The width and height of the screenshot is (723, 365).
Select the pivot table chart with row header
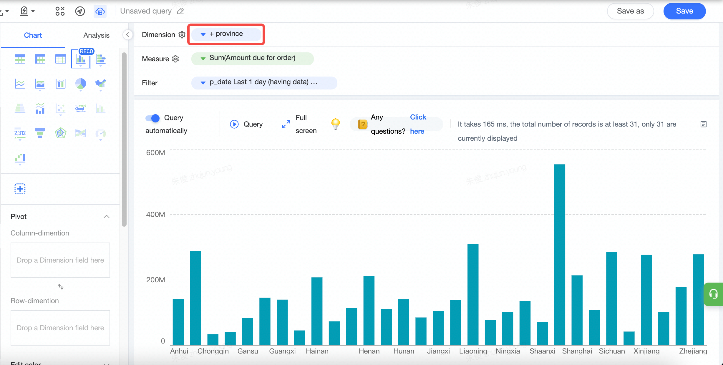[x=40, y=59]
